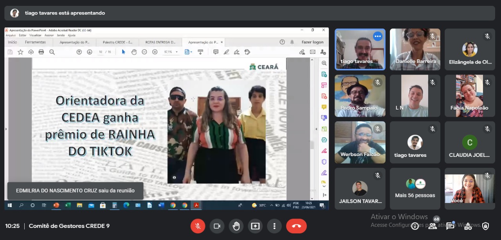Select the Palestra CREDE document tab
This screenshot has width=501, height=240.
coord(117,42)
